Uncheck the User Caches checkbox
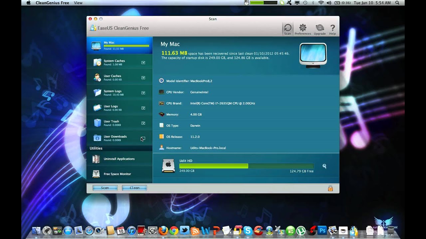Viewport: 426px width, 239px height. tap(143, 78)
